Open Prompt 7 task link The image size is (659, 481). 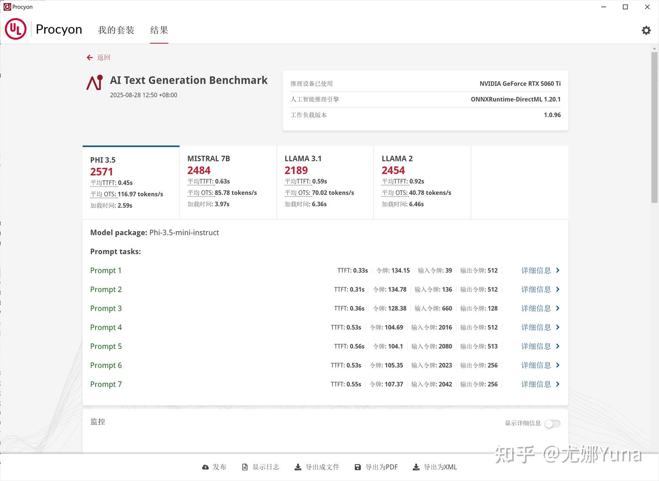106,385
